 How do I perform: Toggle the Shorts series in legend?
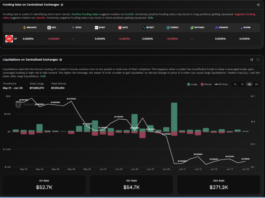(x=206, y=84)
